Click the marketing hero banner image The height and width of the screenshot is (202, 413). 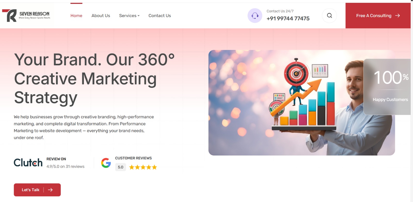pos(284,103)
